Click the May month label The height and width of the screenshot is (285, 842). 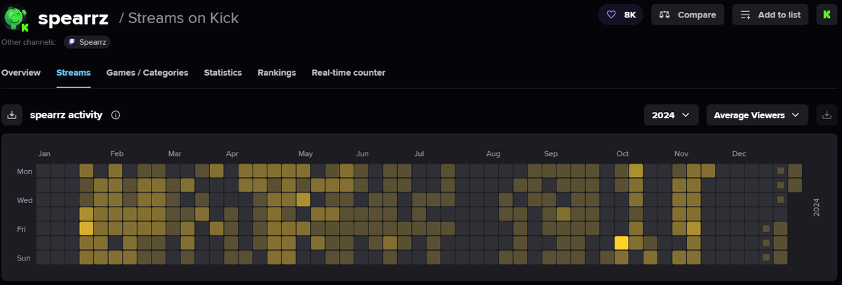point(305,153)
